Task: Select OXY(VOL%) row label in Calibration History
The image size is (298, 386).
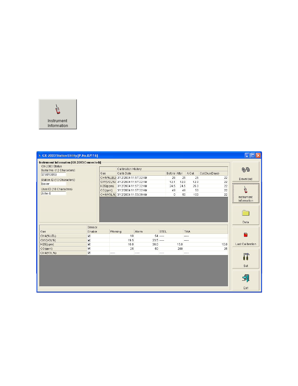Action: [108, 182]
